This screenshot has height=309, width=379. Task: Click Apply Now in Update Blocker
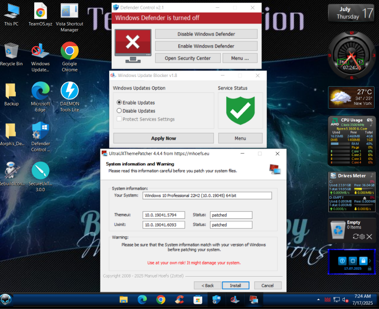pos(164,138)
